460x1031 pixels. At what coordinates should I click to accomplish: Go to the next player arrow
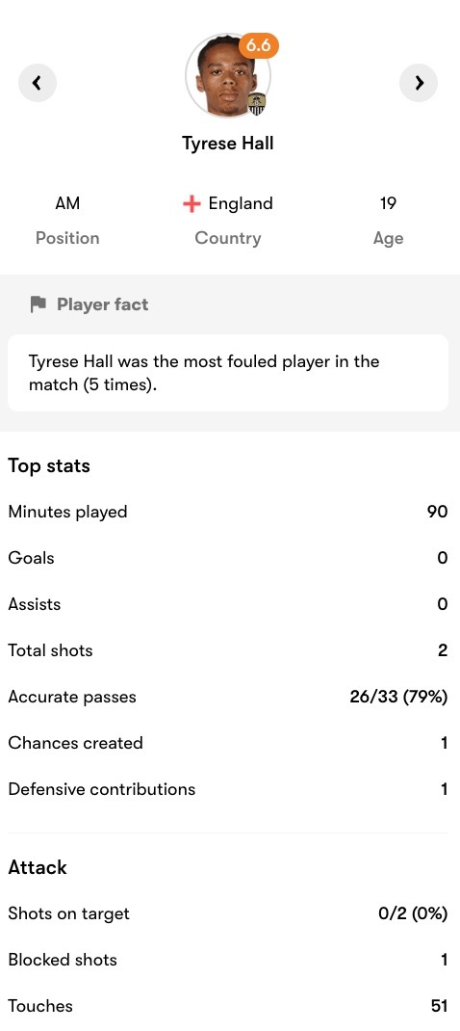419,83
